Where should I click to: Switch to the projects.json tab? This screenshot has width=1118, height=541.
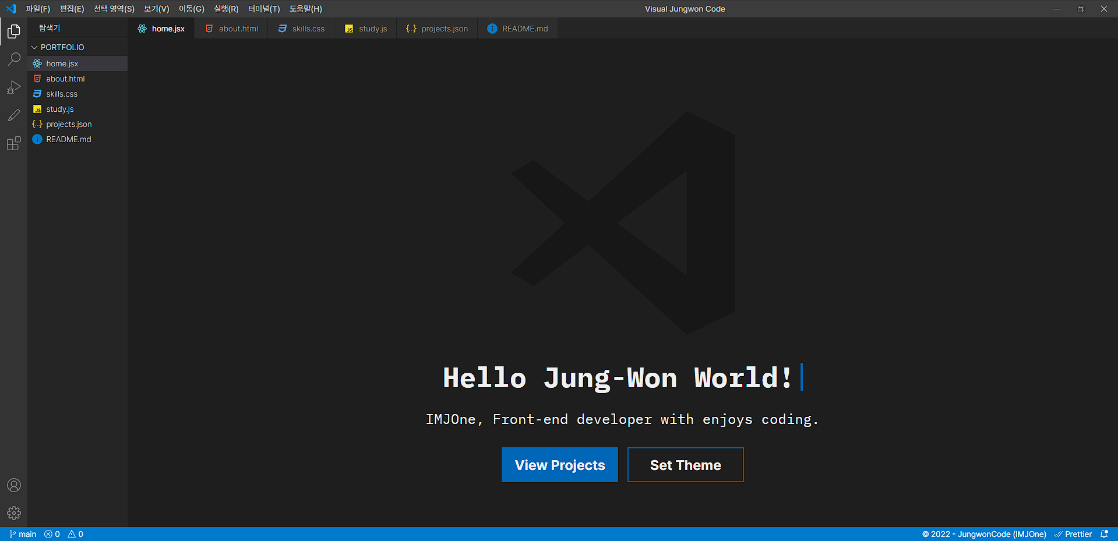[437, 28]
